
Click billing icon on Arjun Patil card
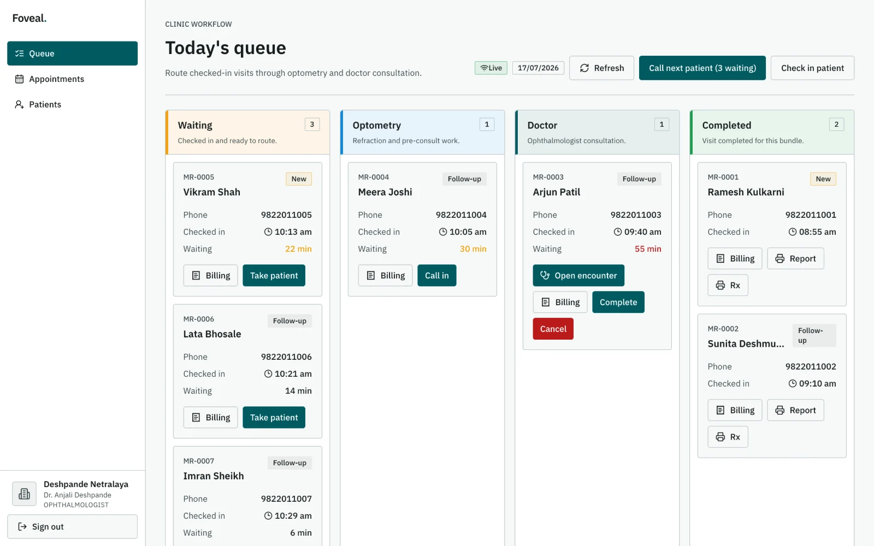pyautogui.click(x=546, y=302)
